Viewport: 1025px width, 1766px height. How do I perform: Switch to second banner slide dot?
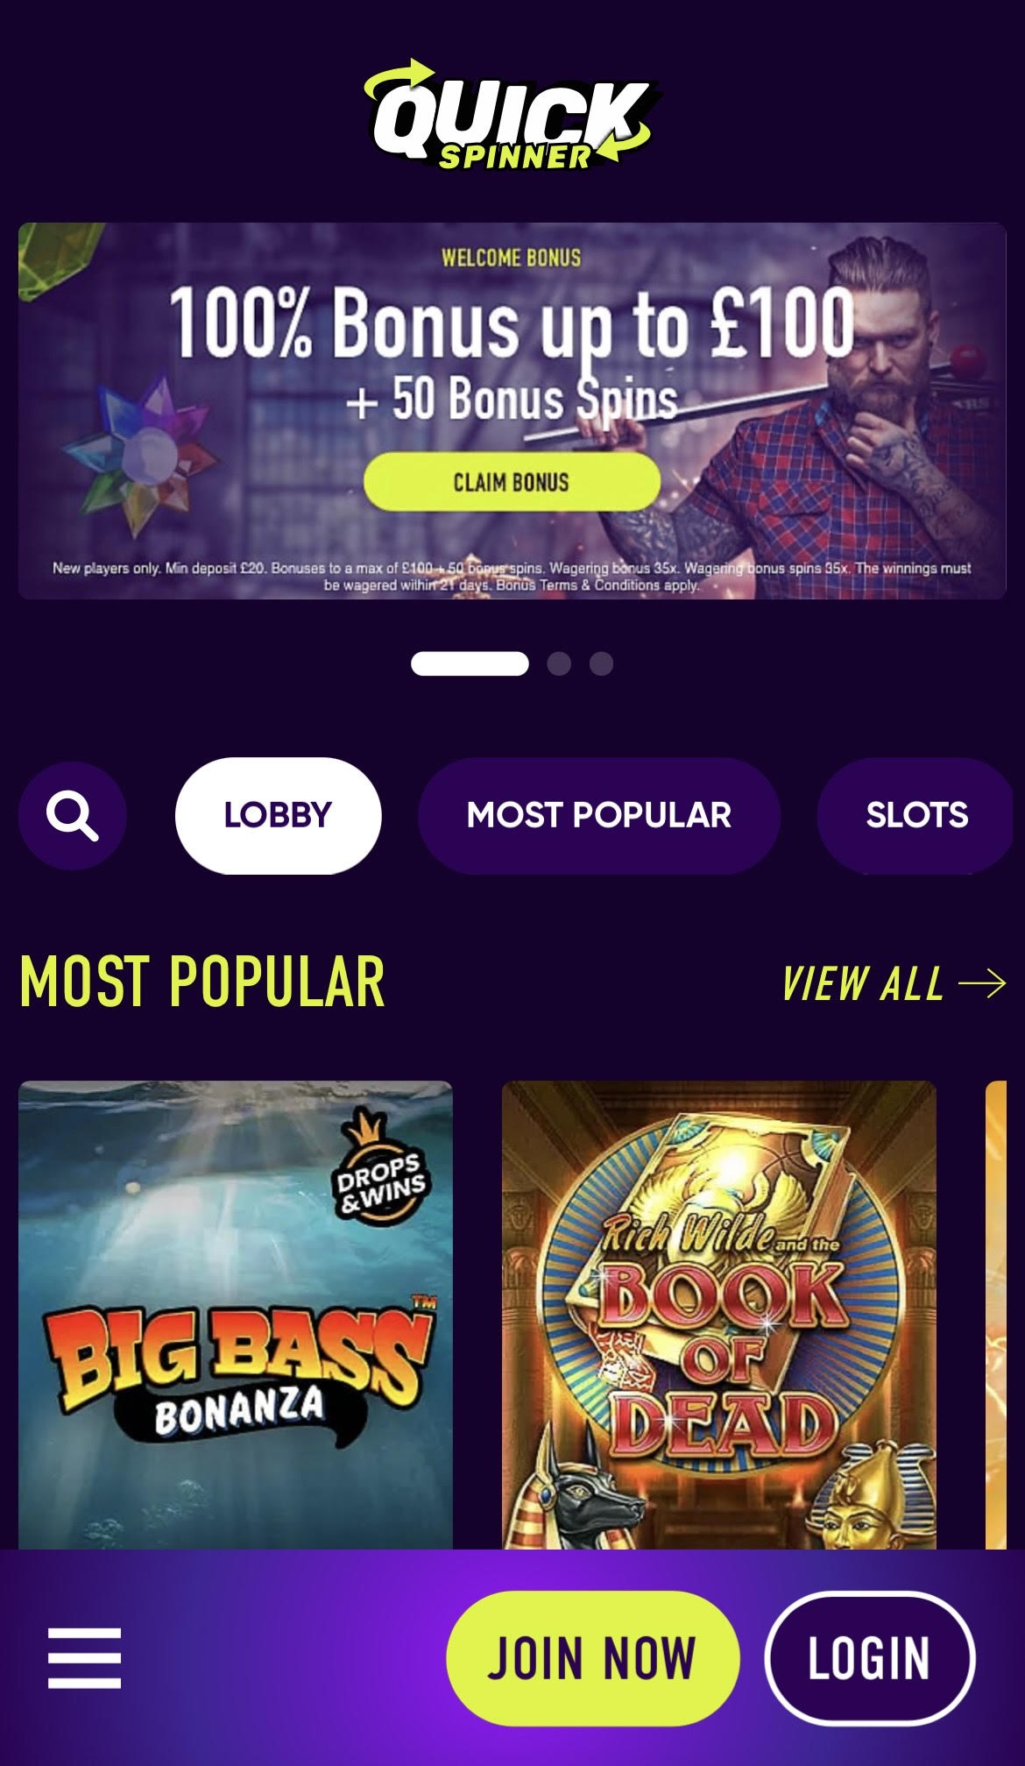(x=559, y=663)
